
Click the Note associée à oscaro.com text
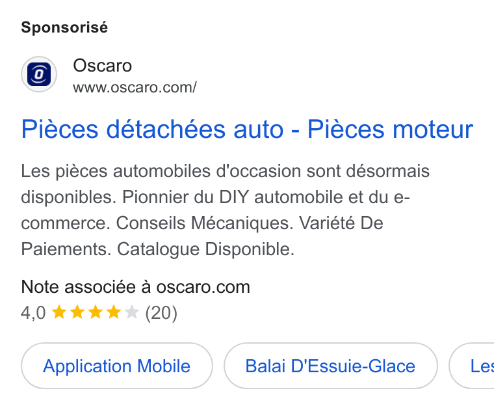click(135, 287)
